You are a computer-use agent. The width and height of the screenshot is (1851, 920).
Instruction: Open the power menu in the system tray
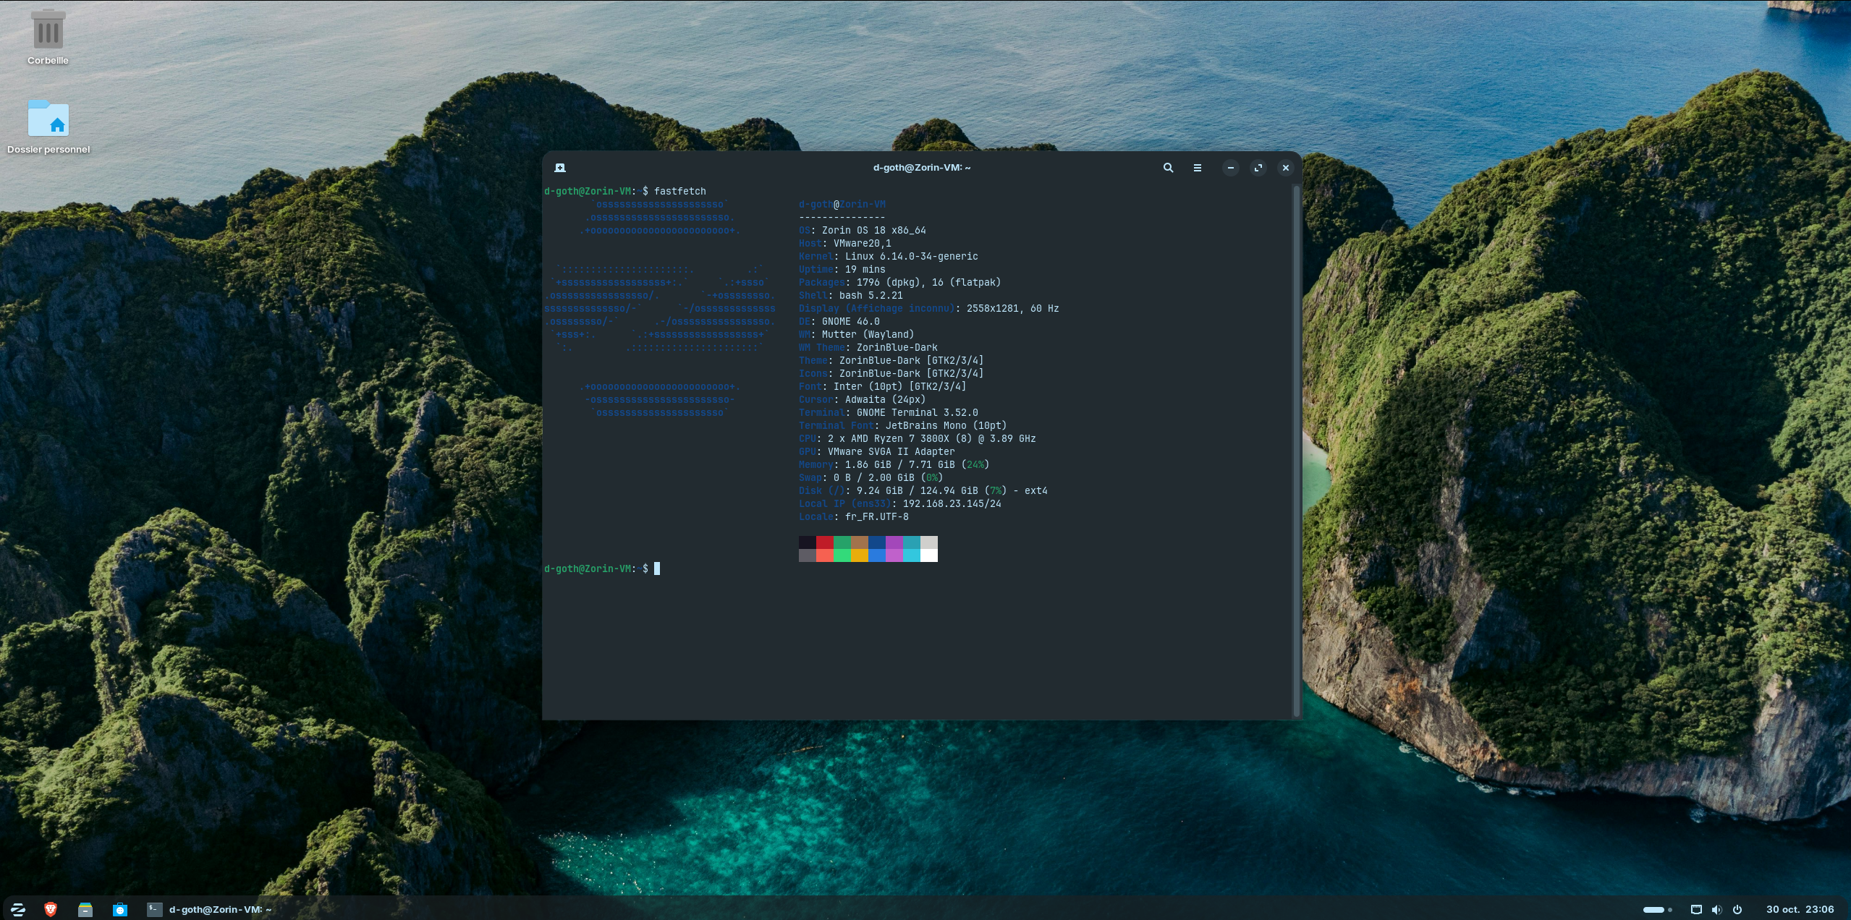click(x=1737, y=909)
